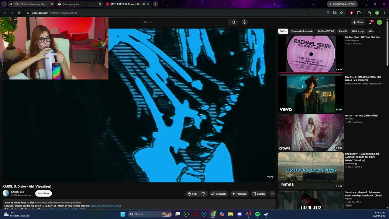Dislike the video with thumbs-down

[x=203, y=194]
